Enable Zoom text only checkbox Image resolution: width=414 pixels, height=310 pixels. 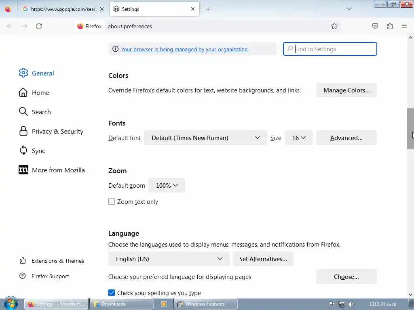point(112,202)
